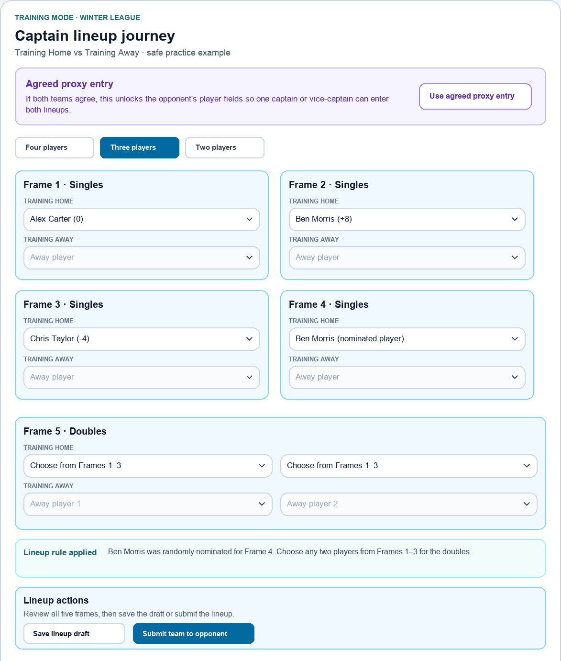Open the Frame 4 Away player dropdown

[407, 377]
